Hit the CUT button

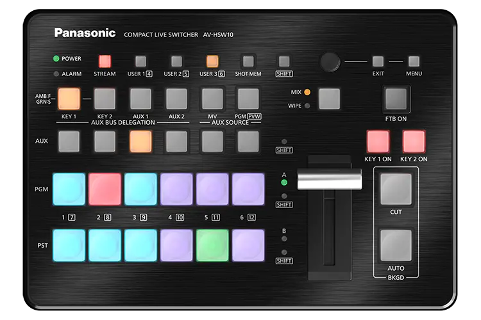coord(396,189)
